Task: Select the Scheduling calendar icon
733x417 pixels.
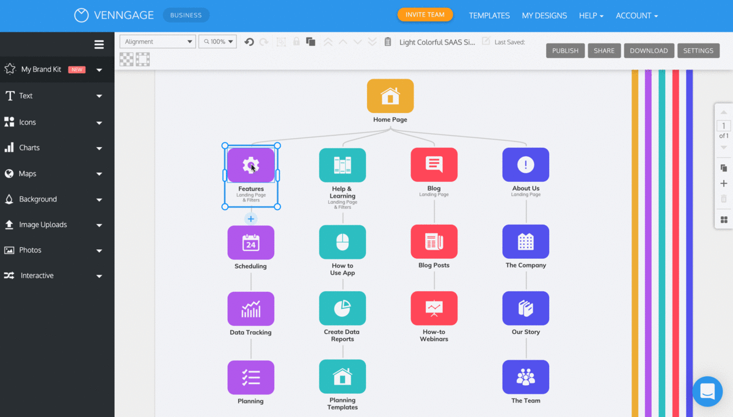Action: point(251,242)
